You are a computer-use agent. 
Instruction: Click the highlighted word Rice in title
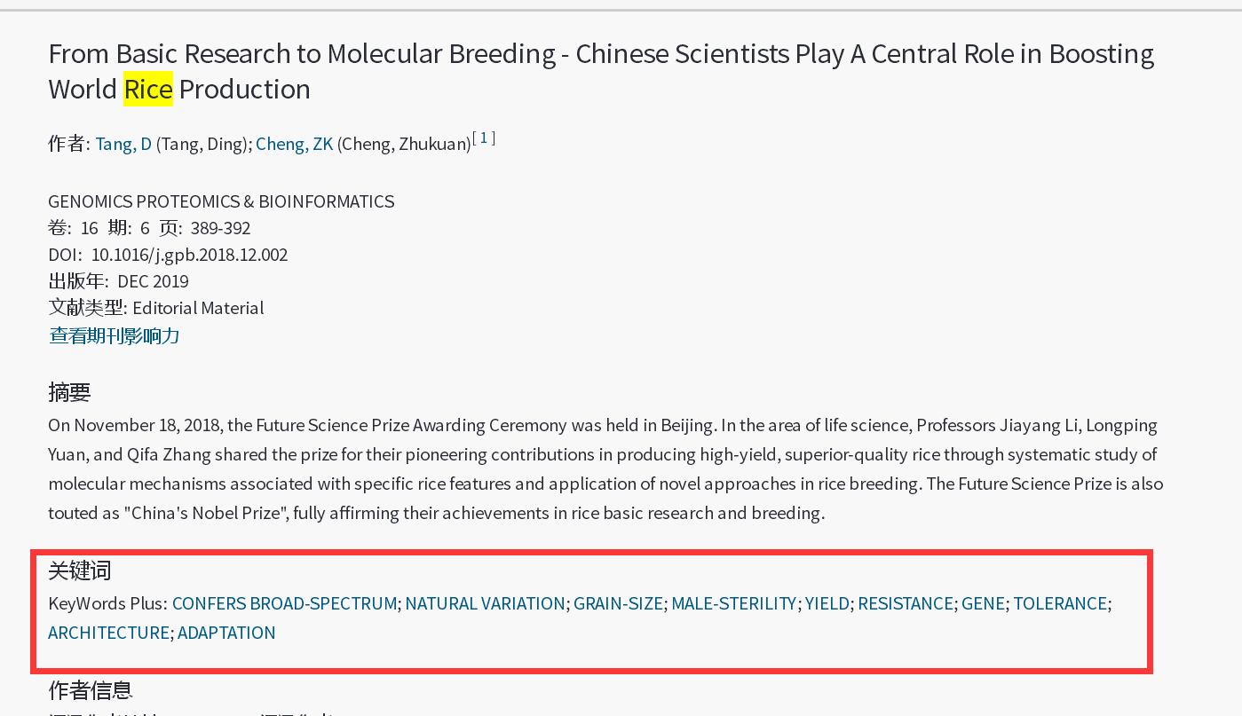[x=148, y=89]
